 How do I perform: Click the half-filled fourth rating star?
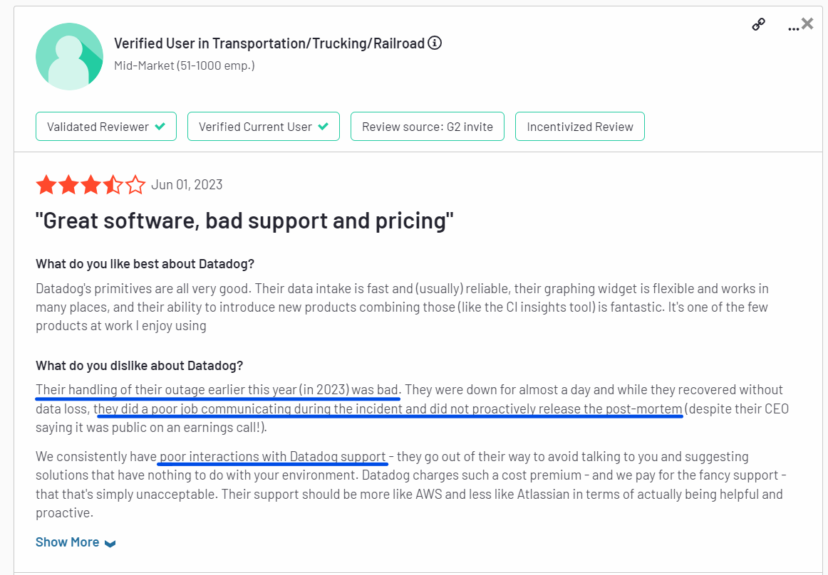pos(113,186)
